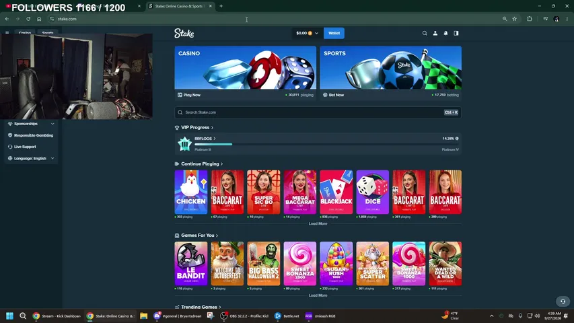Load More under Continue Playing
The image size is (574, 323).
pyautogui.click(x=318, y=224)
